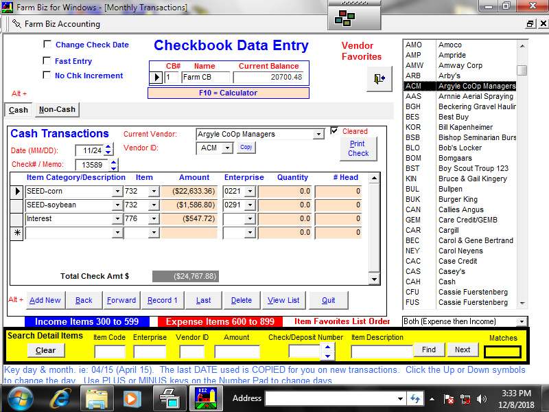Enable the Change Check Date checkbox
The width and height of the screenshot is (549, 412).
(47, 45)
